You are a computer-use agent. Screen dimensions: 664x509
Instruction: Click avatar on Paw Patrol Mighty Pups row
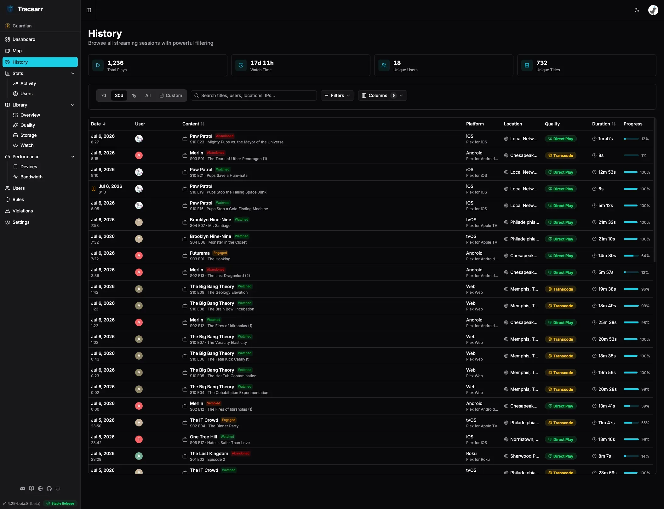tap(139, 139)
